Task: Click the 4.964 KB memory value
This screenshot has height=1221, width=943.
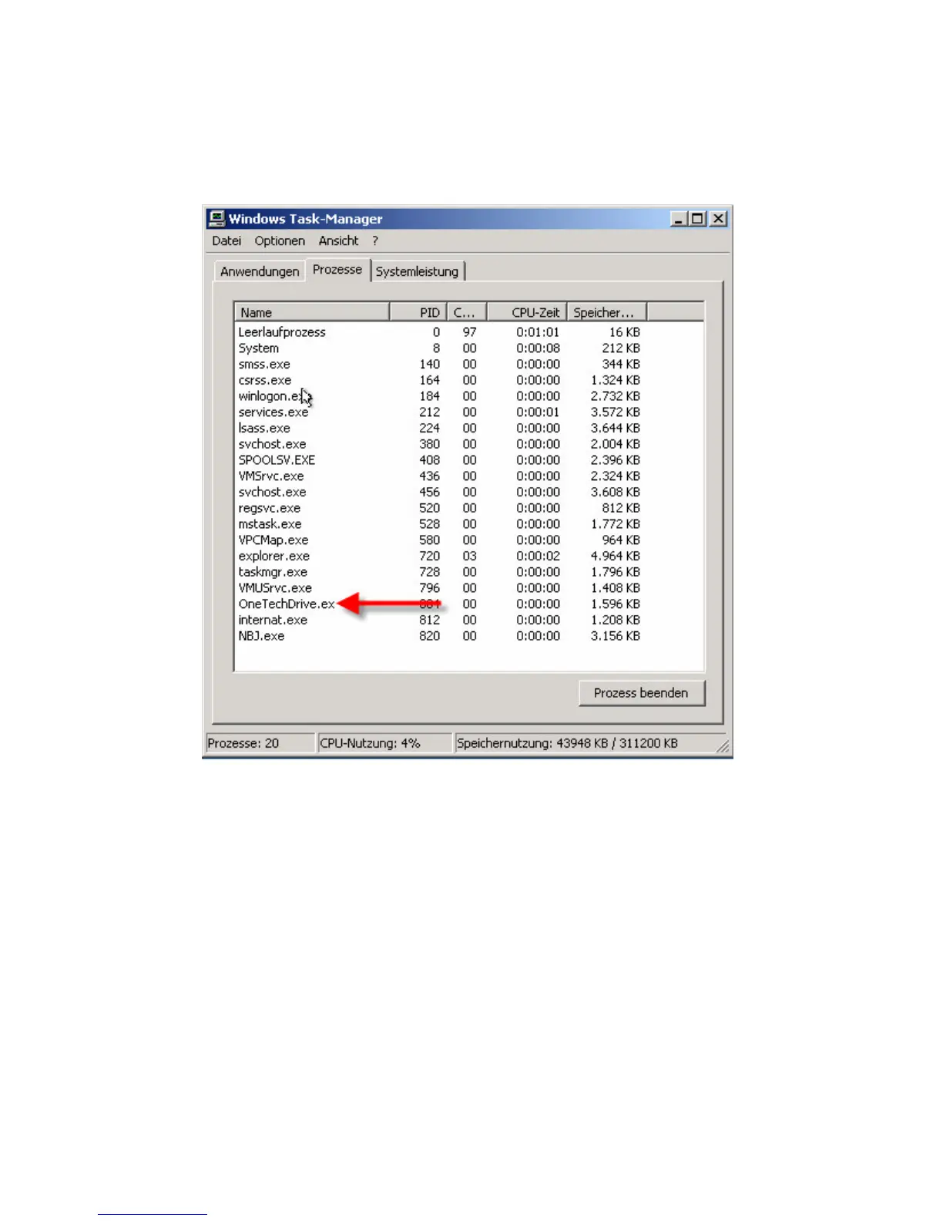Action: [615, 556]
